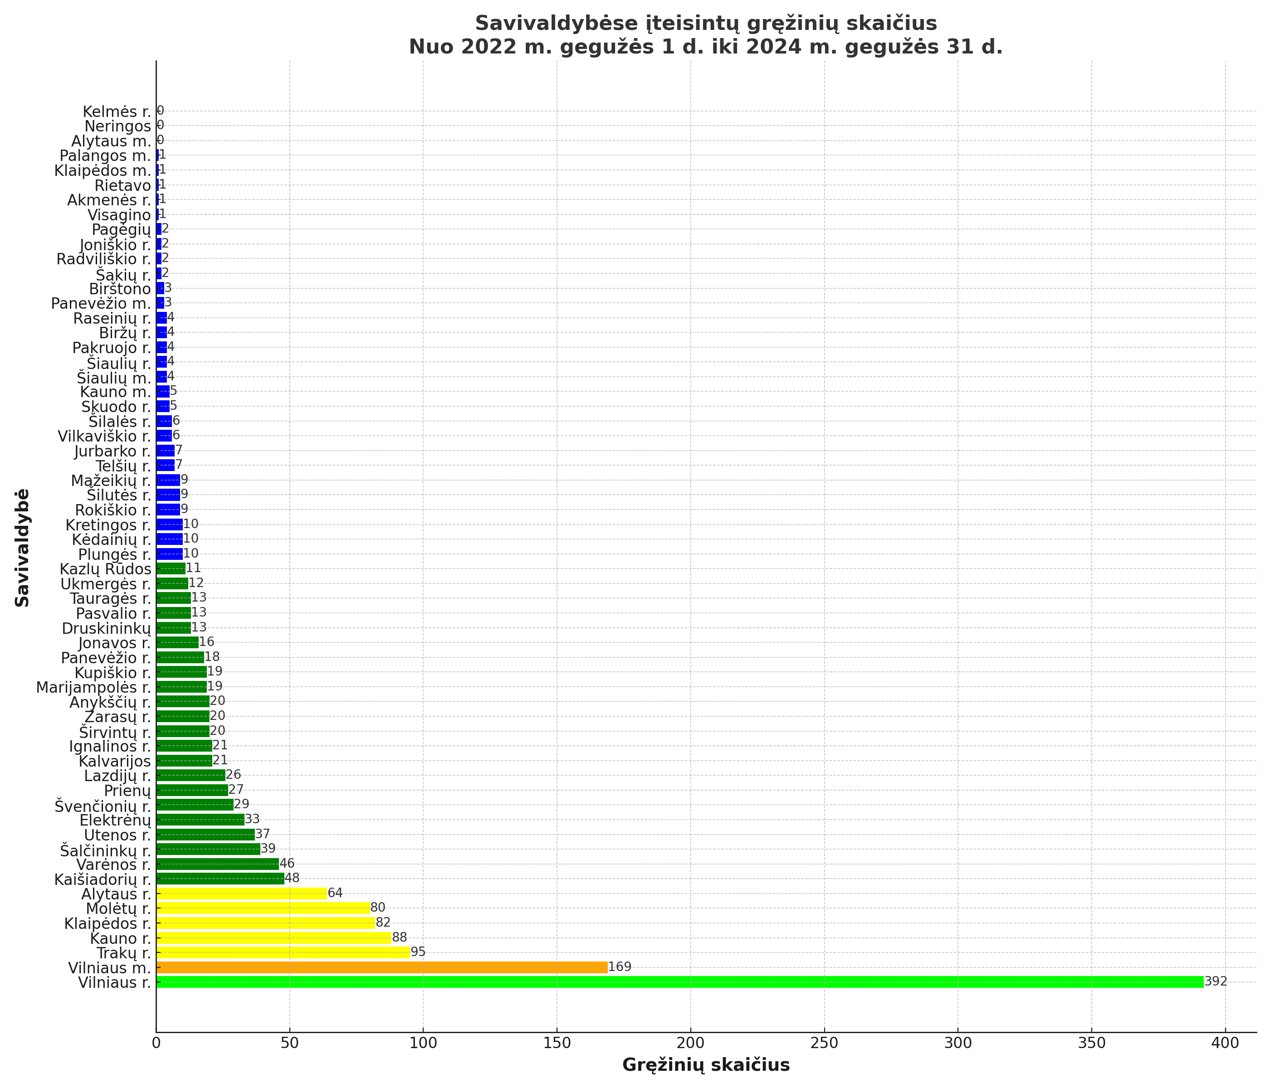Click the chart title text
Viewport: 1270px width, 1088px height.
(706, 35)
